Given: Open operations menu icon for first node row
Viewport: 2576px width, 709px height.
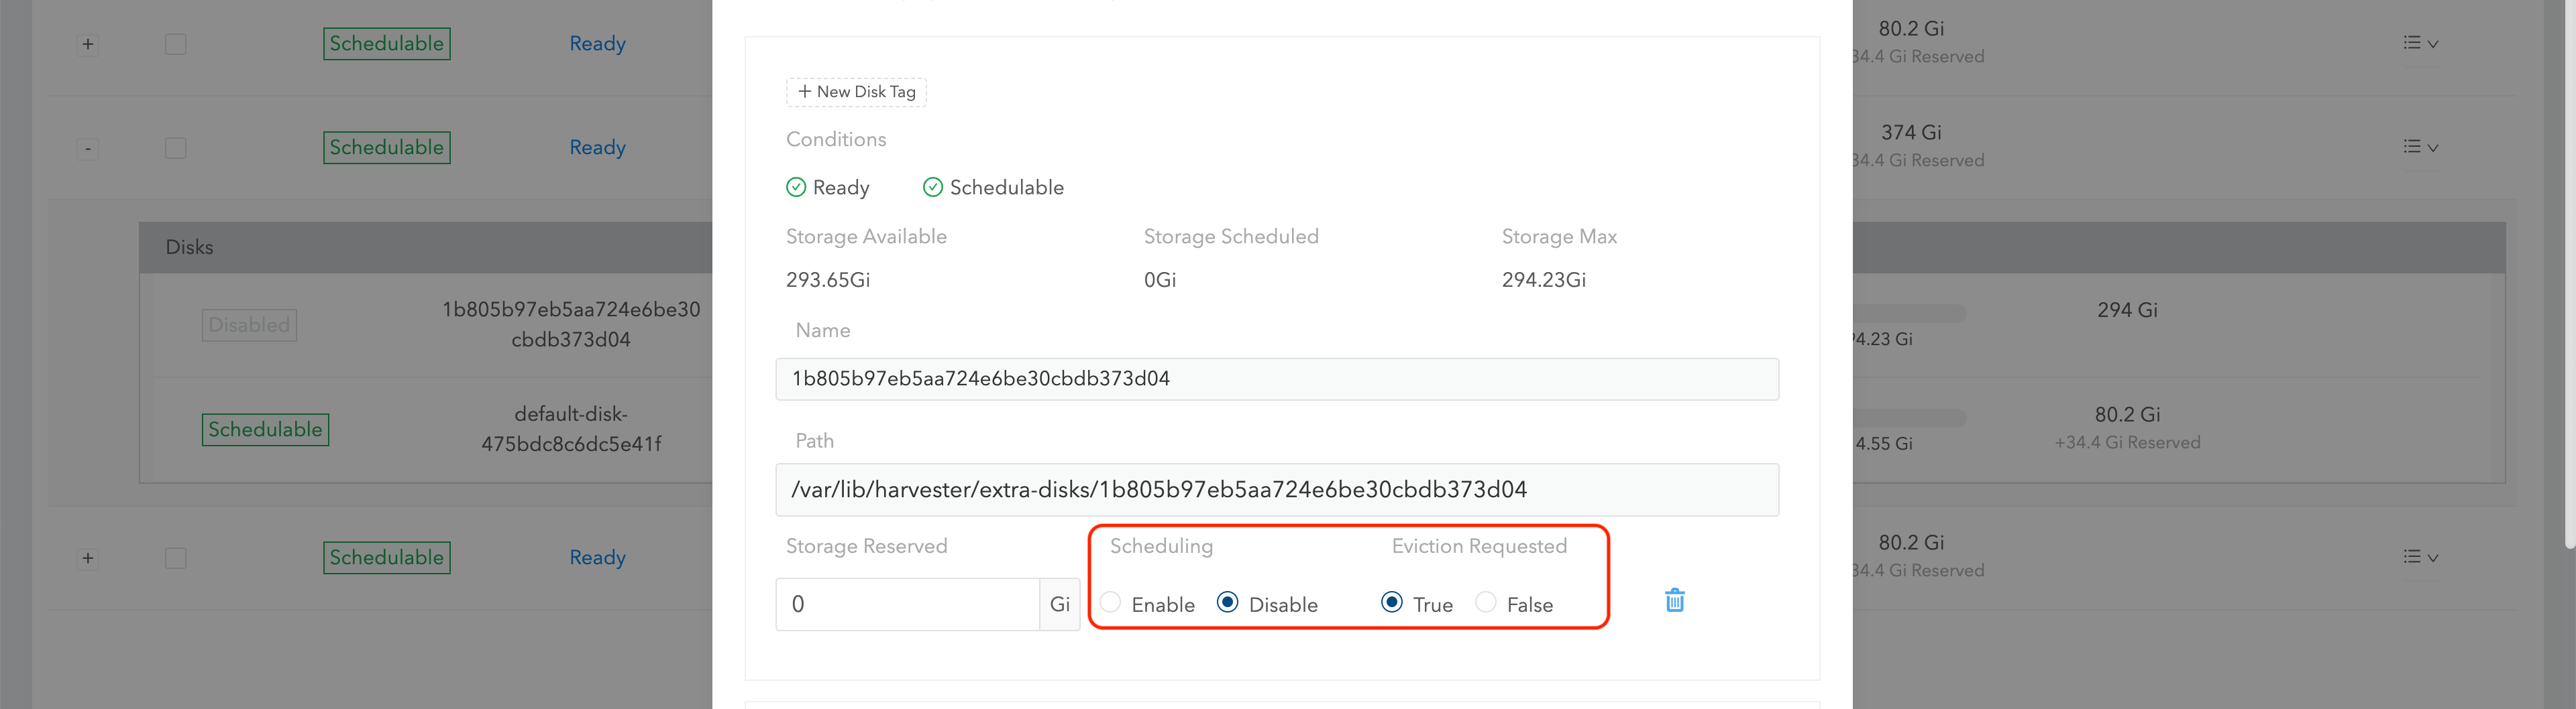Looking at the screenshot, I should pyautogui.click(x=2420, y=43).
